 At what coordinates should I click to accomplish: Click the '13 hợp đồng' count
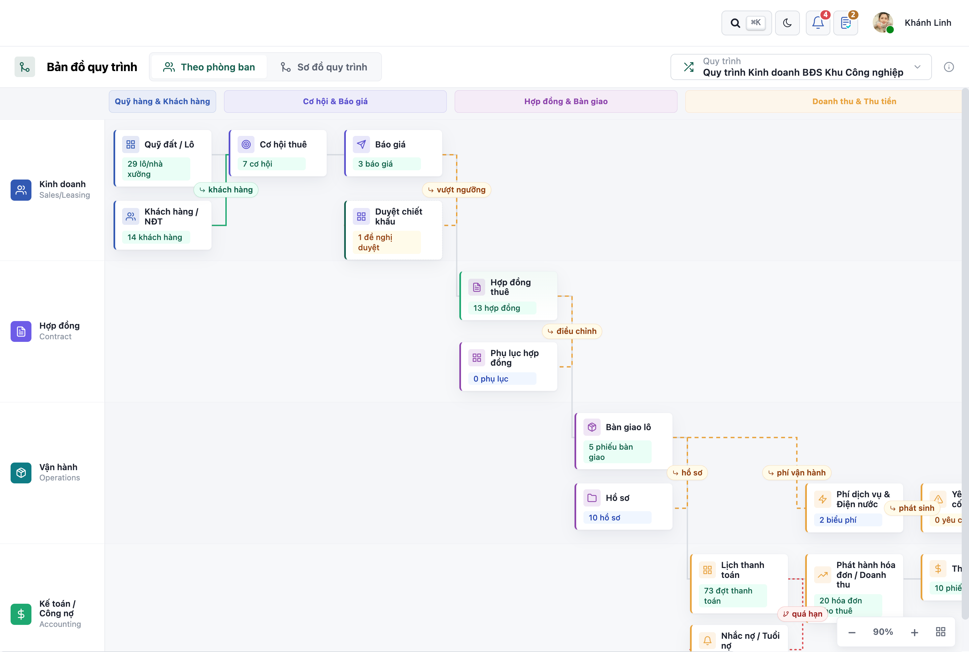pos(502,308)
